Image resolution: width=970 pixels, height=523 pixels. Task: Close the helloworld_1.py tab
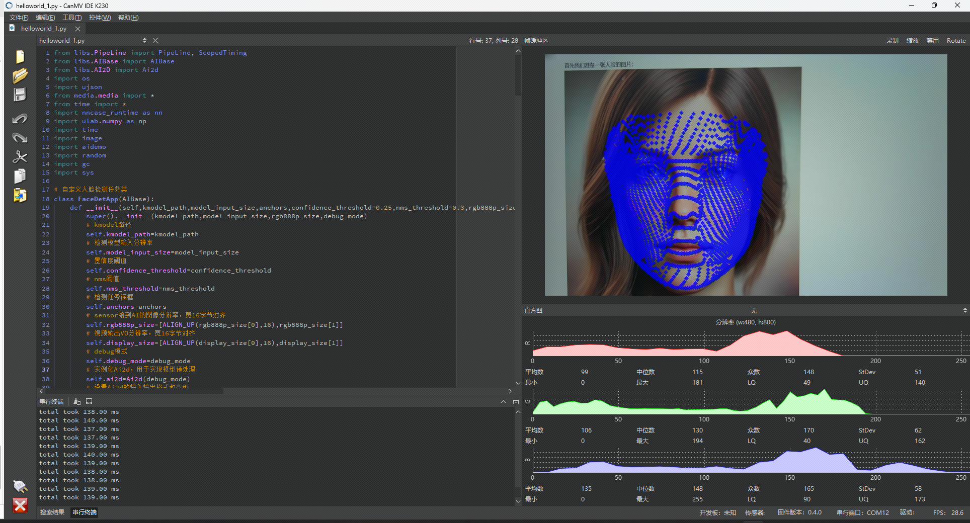coord(77,29)
